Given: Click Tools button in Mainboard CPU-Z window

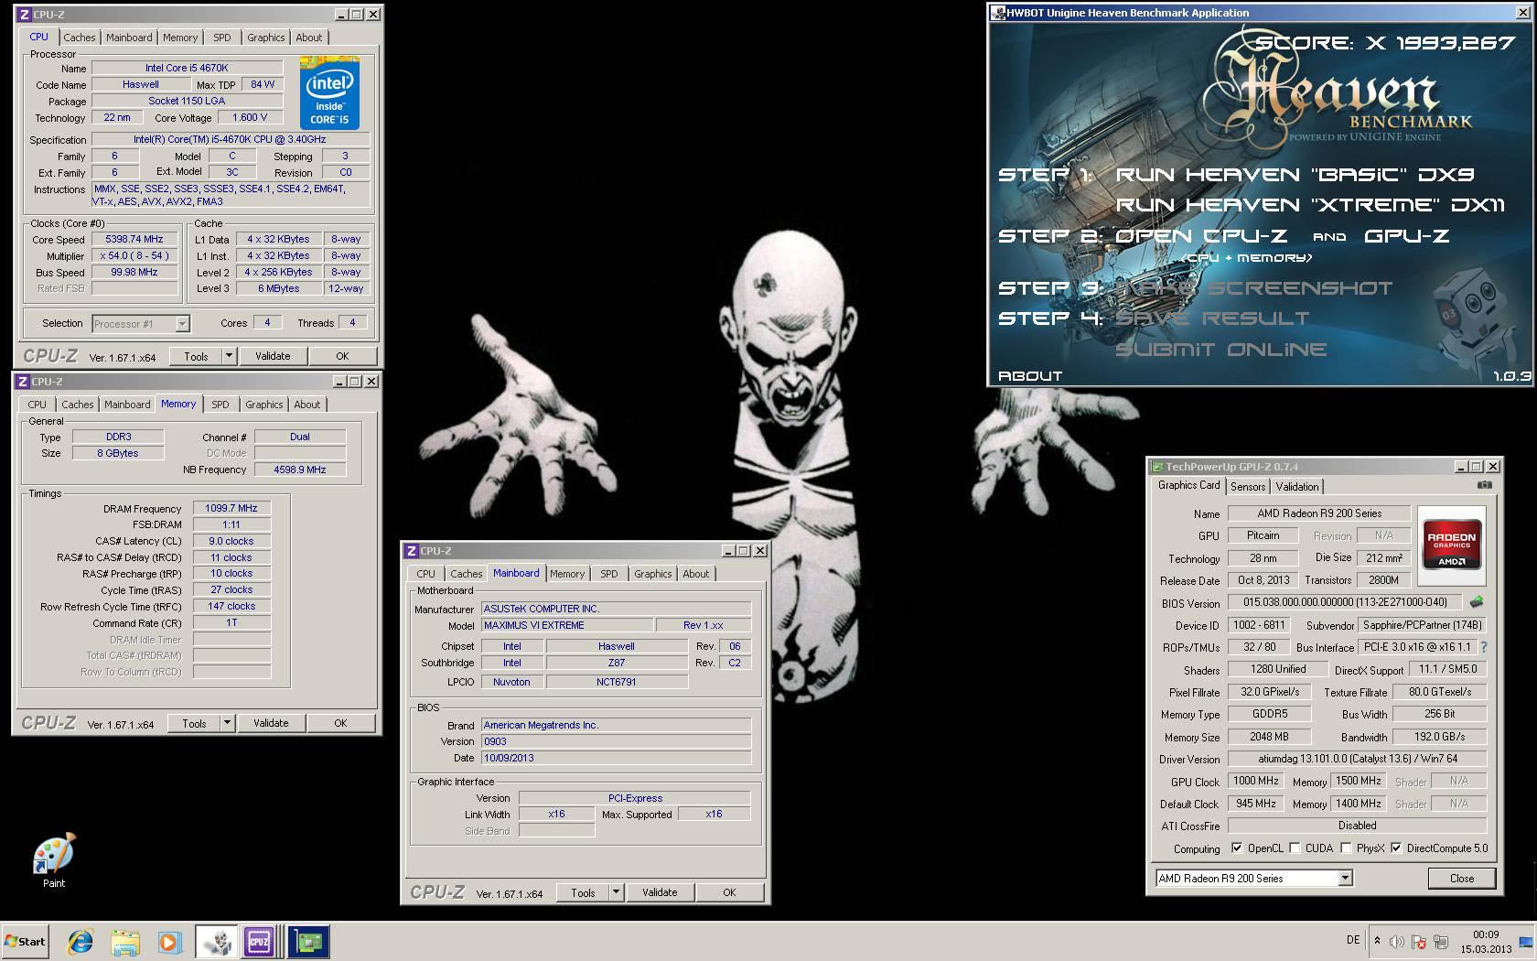Looking at the screenshot, I should pyautogui.click(x=583, y=892).
